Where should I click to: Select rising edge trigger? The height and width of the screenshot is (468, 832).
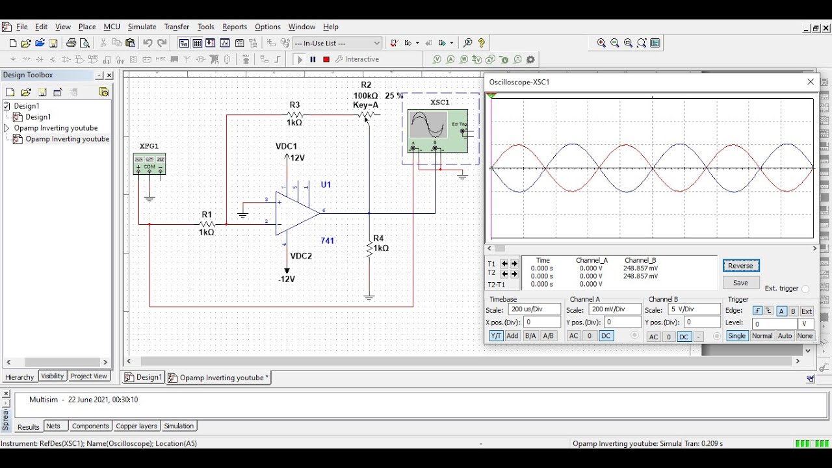coord(757,311)
